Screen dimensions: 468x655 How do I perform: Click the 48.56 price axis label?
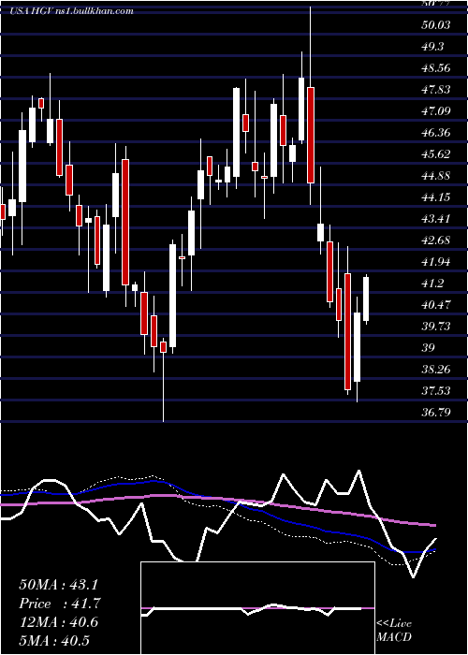coord(436,68)
